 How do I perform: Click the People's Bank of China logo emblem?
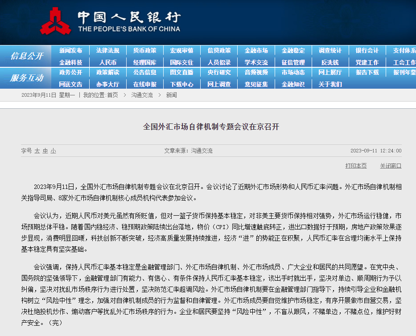(55, 21)
